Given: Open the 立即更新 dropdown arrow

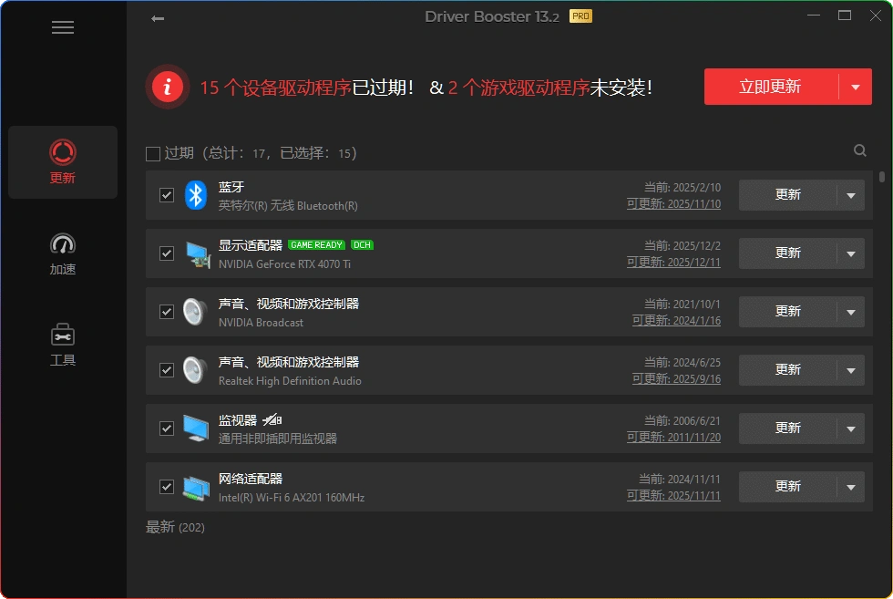Looking at the screenshot, I should click(855, 86).
